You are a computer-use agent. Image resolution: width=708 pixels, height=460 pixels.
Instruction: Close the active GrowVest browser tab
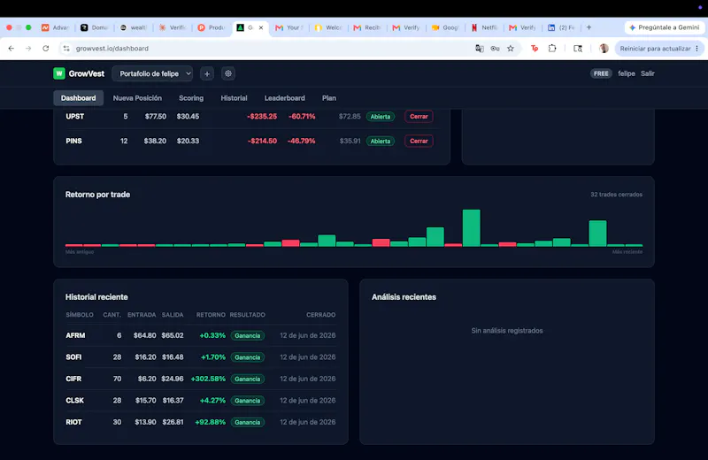click(261, 27)
